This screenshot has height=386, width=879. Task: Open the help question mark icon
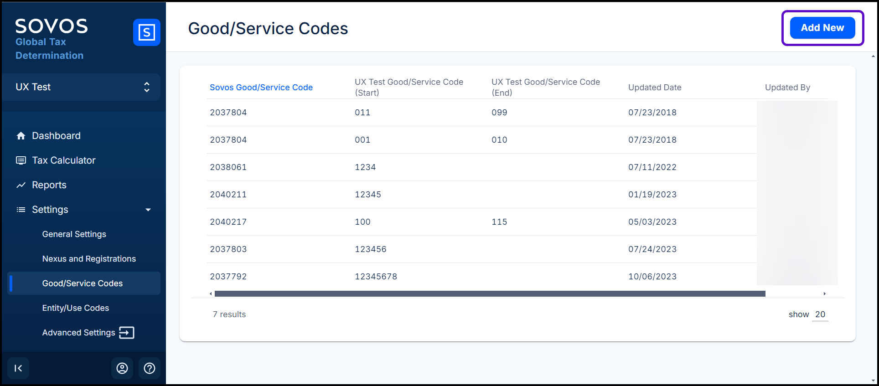(150, 368)
